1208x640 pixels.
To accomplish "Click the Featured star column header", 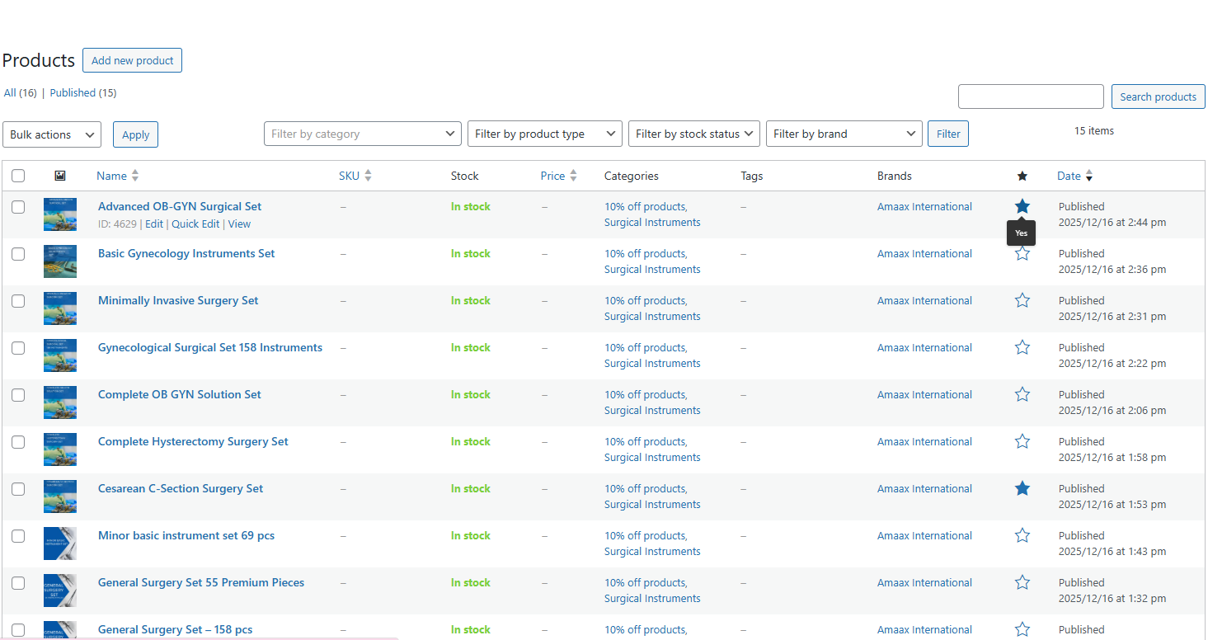I will click(x=1022, y=176).
